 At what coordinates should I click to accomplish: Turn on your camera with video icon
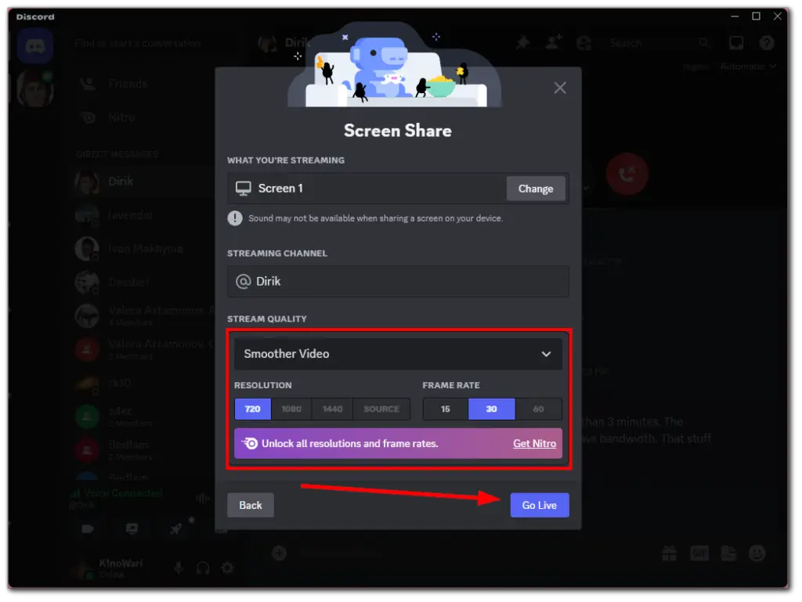tap(87, 529)
